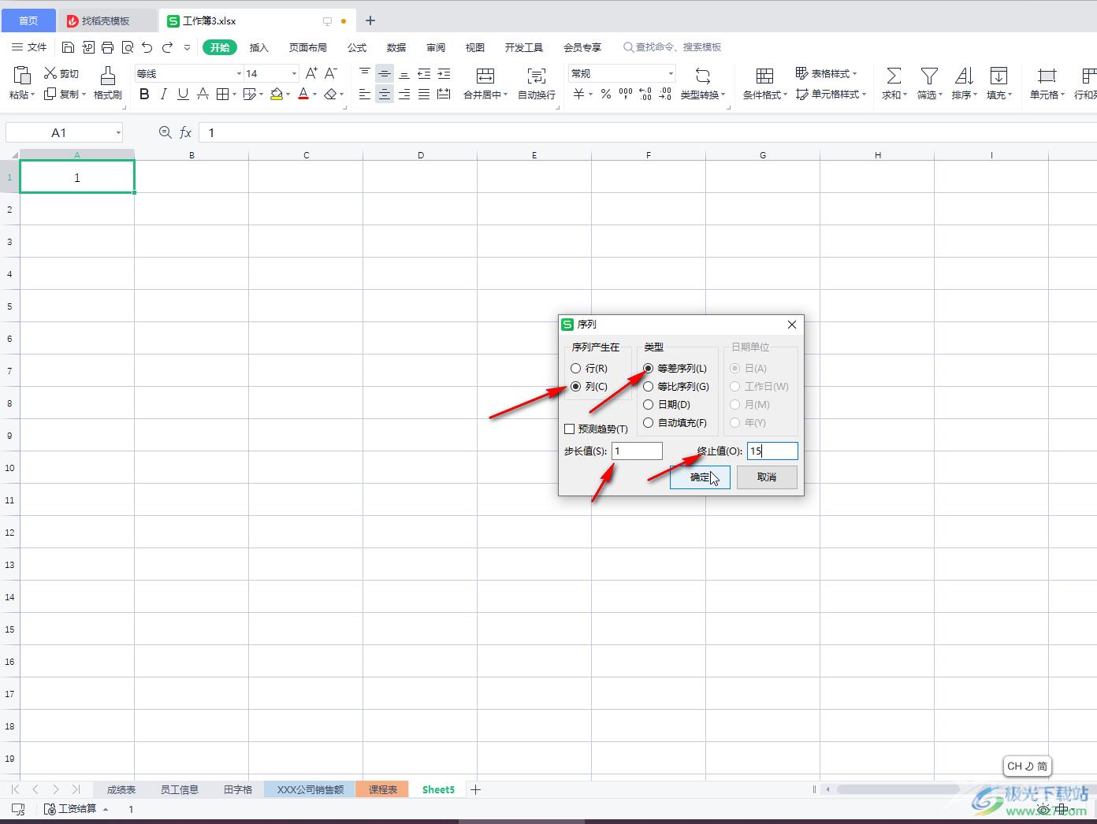Select the 列(C) radio button
Screen dimensions: 1097x824
coord(575,386)
